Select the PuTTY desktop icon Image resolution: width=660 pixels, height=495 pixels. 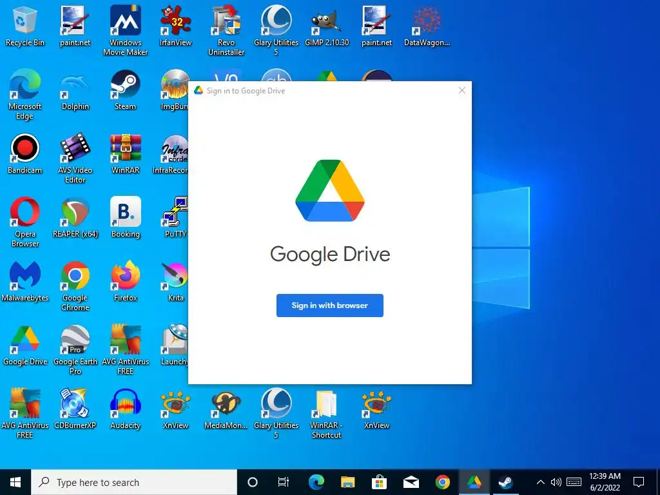pos(175,218)
